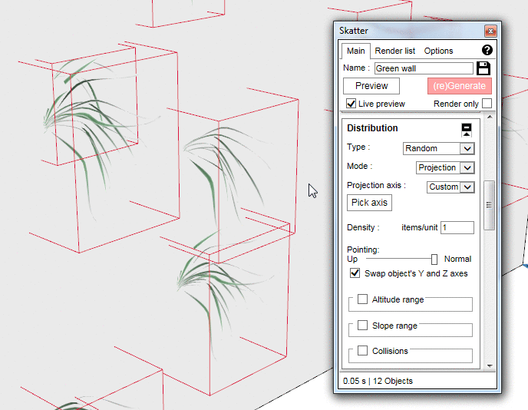This screenshot has height=410, width=528.
Task: Open the Skatter help question mark
Action: 487,50
